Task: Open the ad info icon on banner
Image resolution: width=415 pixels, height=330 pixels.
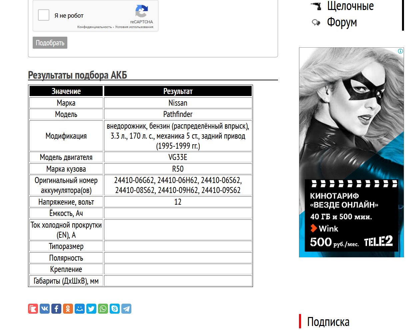Action: point(400,51)
